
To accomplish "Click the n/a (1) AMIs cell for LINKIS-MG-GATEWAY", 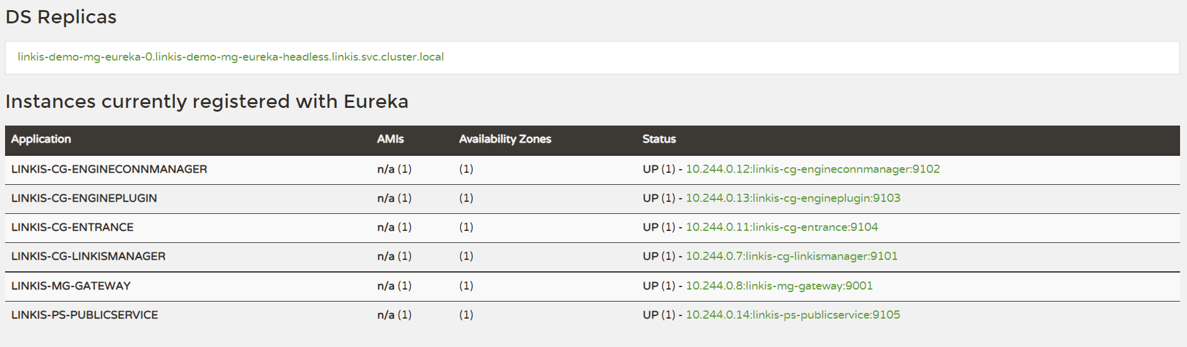I will click(x=394, y=286).
